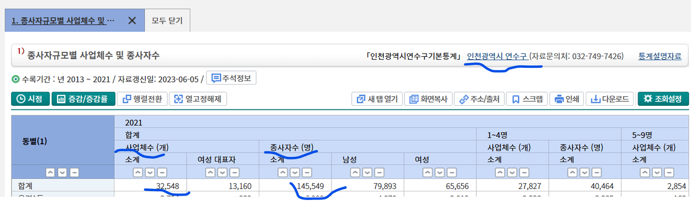691x201 pixels.
Task: Click the 32,548 total establishments cell
Action: (x=150, y=185)
